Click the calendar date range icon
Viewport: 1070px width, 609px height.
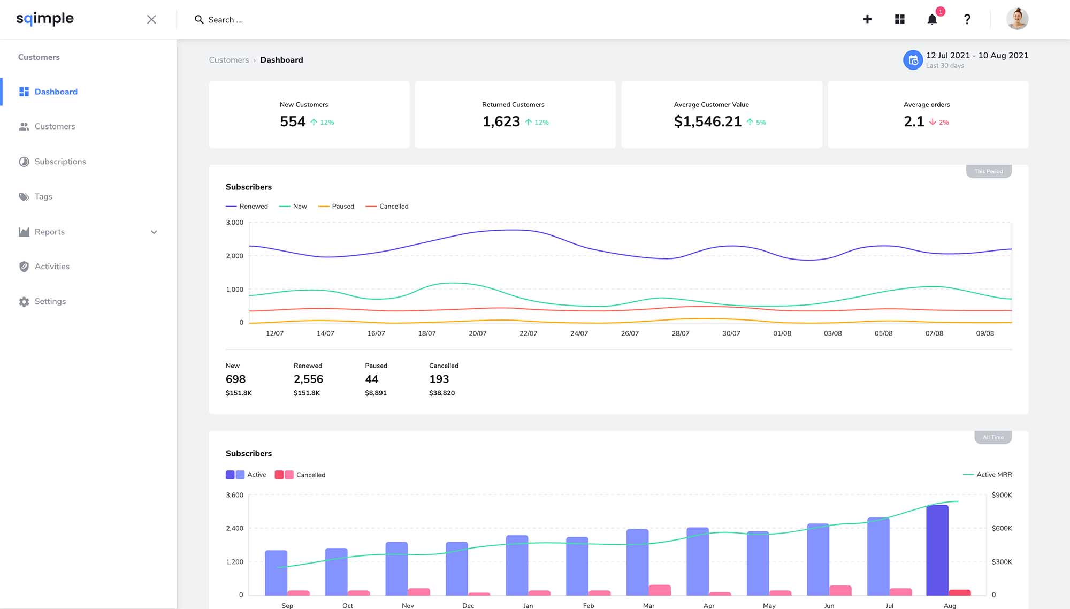tap(913, 60)
